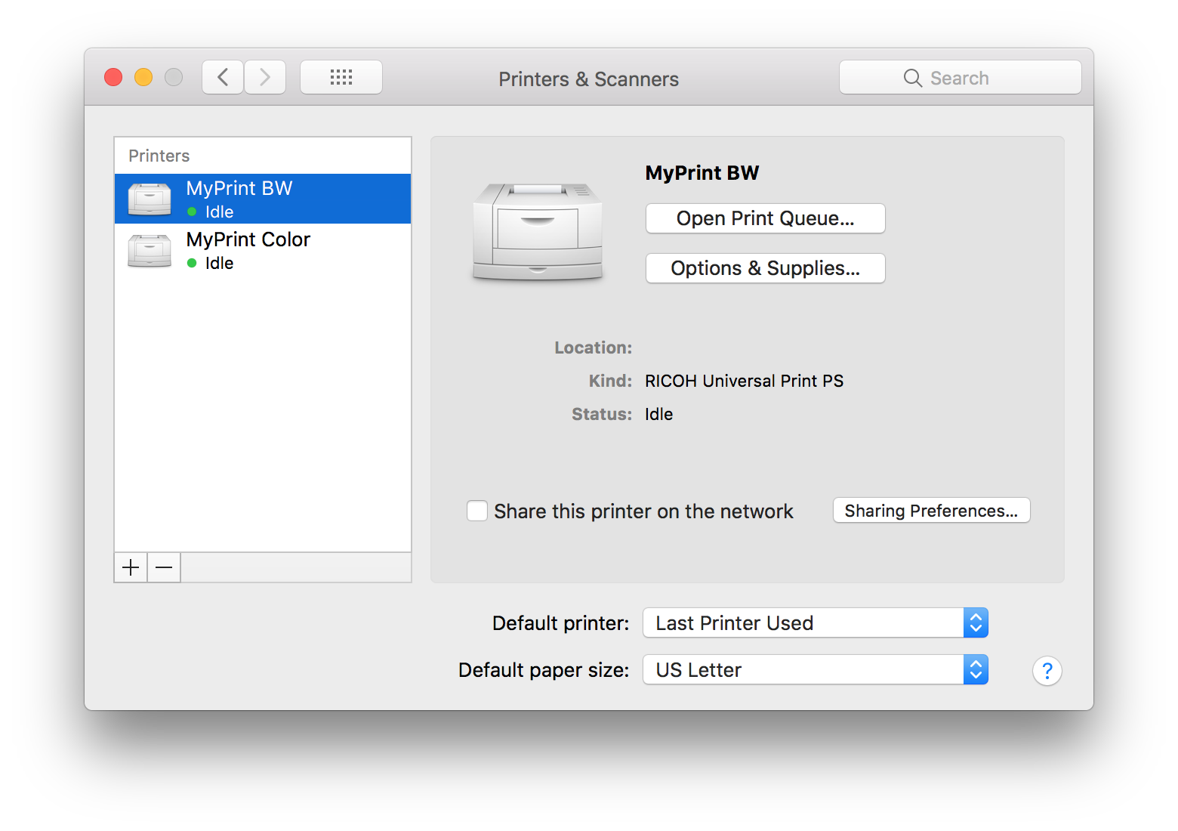The width and height of the screenshot is (1178, 831).
Task: Open Print Queue for MyPrint BW
Action: (x=764, y=218)
